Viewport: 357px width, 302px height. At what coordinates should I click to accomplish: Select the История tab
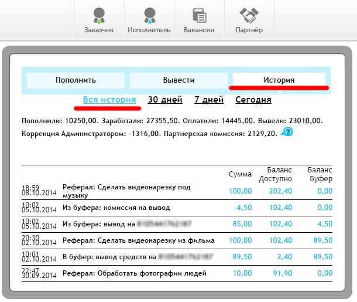279,80
